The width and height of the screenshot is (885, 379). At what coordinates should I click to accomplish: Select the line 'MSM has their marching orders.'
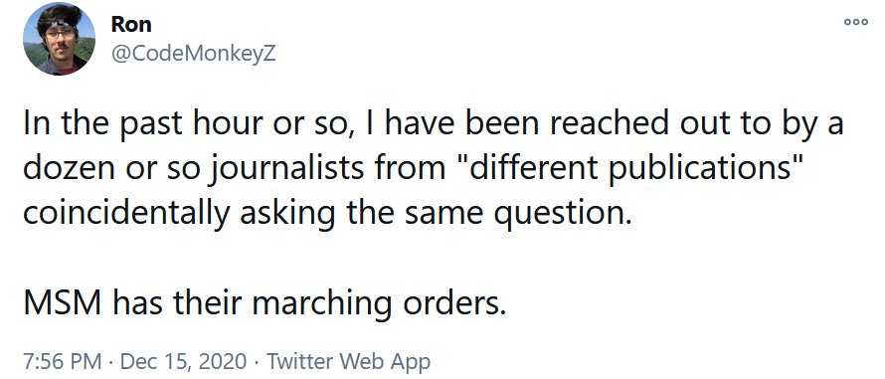pos(265,303)
